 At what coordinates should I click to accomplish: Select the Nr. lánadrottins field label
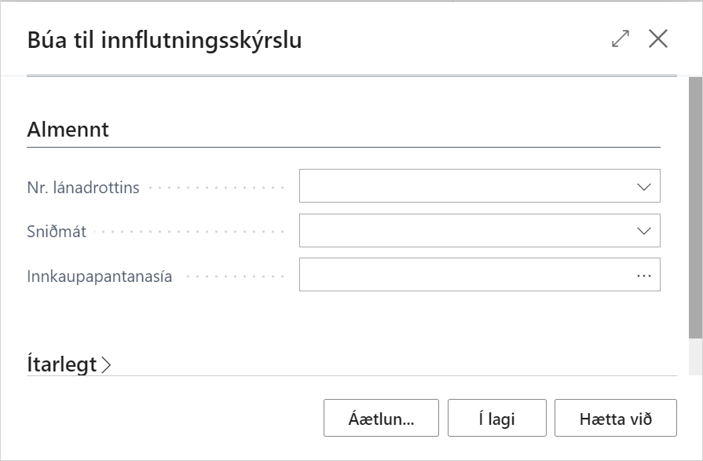pyautogui.click(x=83, y=188)
